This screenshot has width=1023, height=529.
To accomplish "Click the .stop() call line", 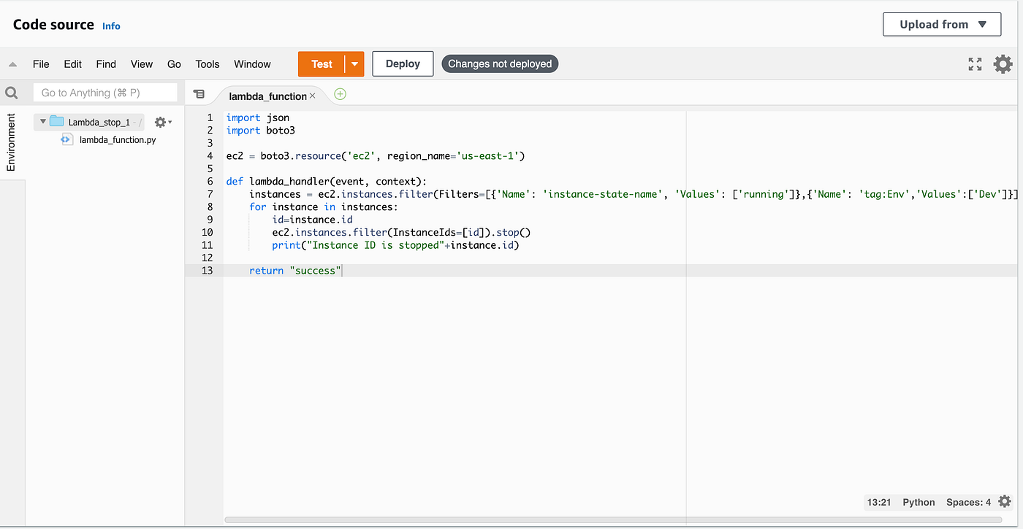I will (401, 233).
